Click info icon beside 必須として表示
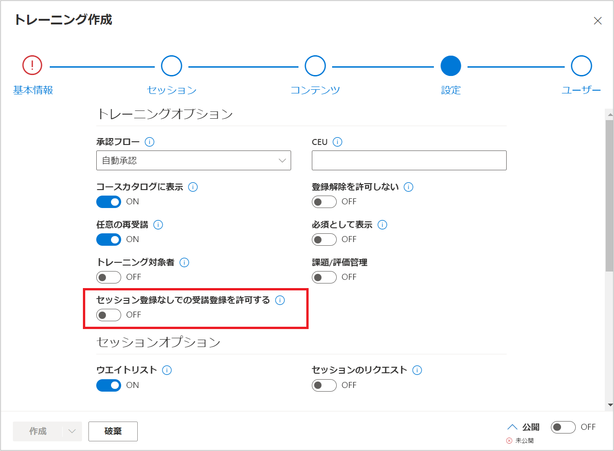Image resolution: width=614 pixels, height=451 pixels. (382, 225)
